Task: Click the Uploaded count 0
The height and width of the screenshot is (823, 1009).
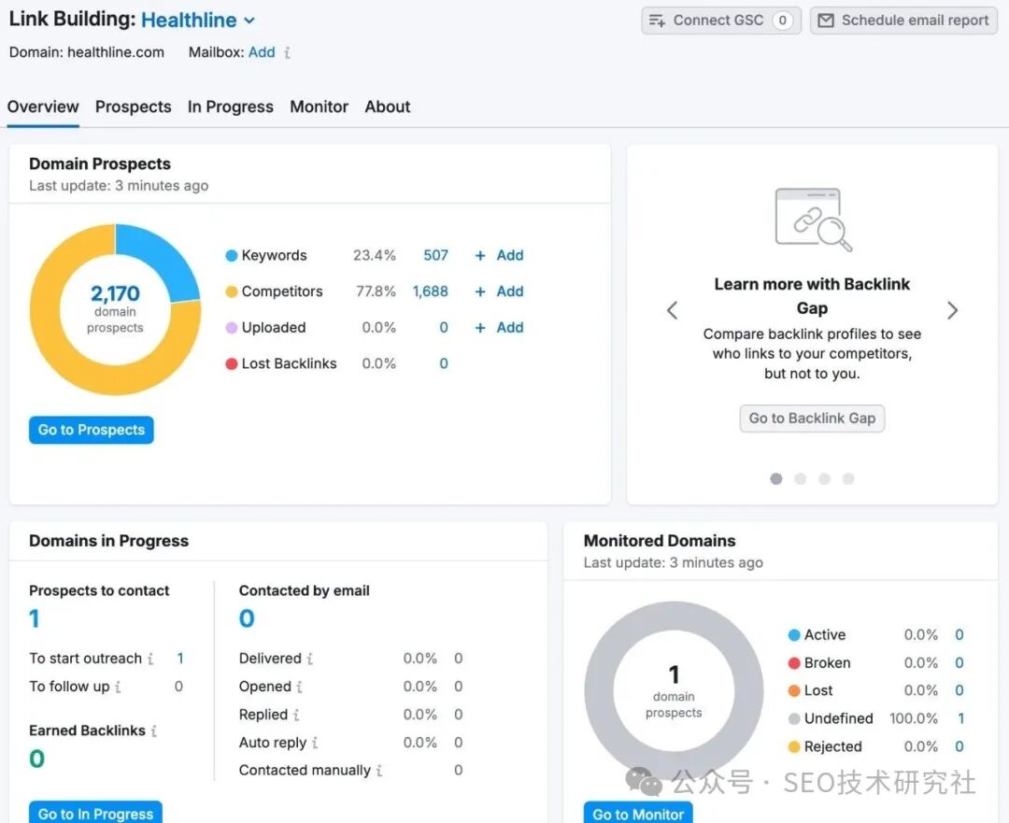Action: pyautogui.click(x=444, y=328)
